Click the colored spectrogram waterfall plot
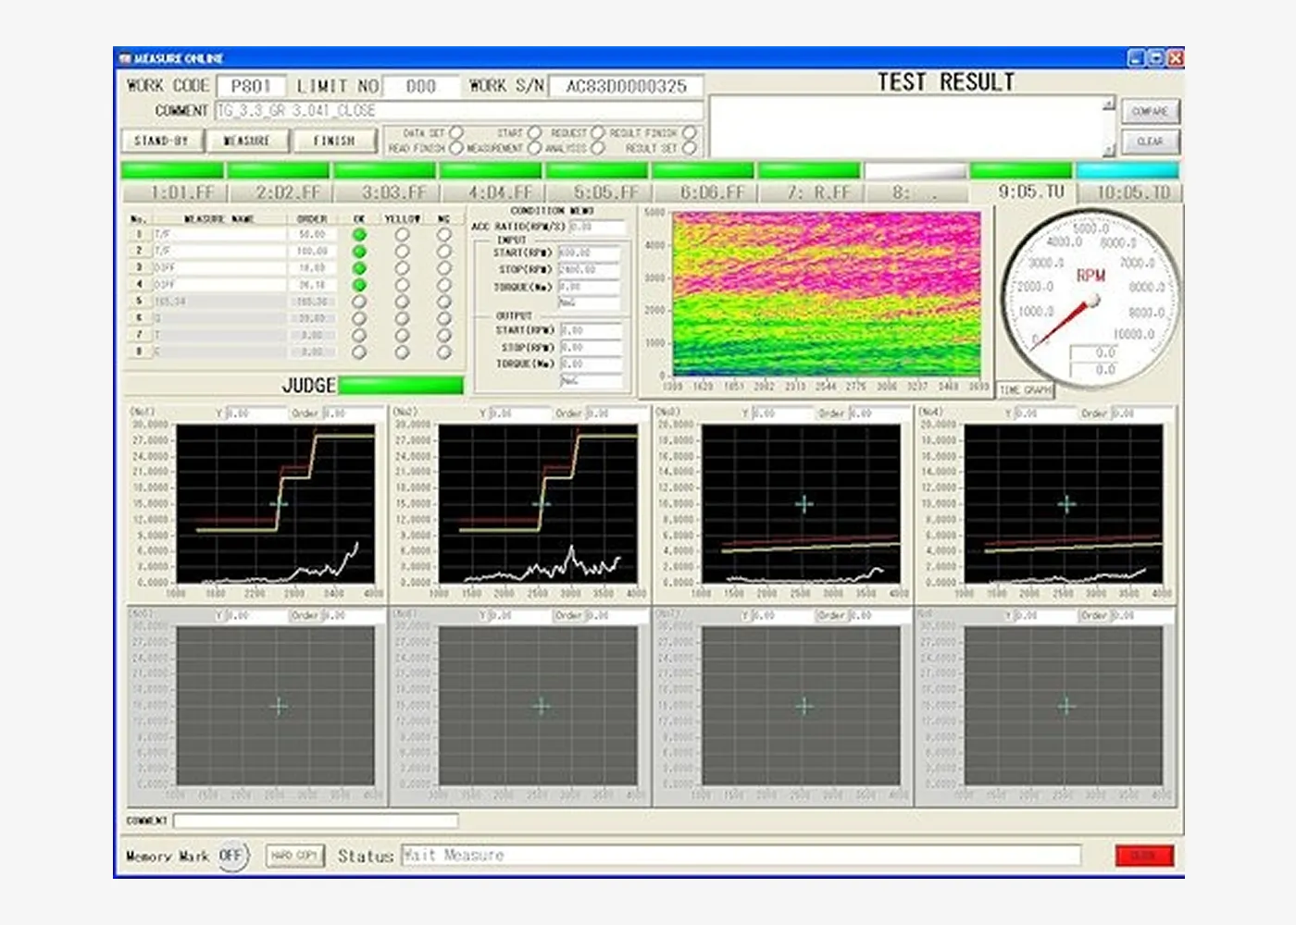 pyautogui.click(x=826, y=294)
